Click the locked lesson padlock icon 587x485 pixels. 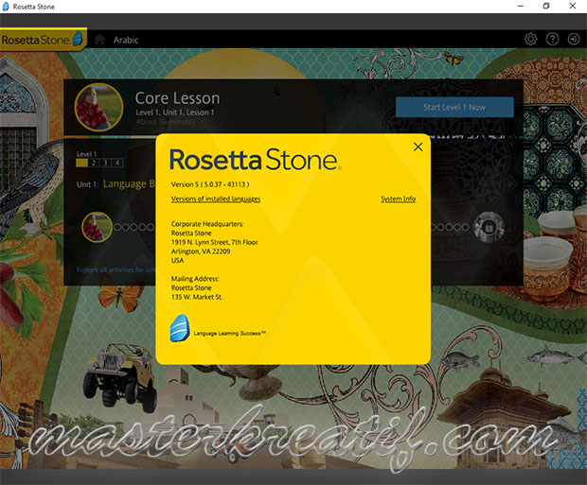pyautogui.click(x=489, y=227)
